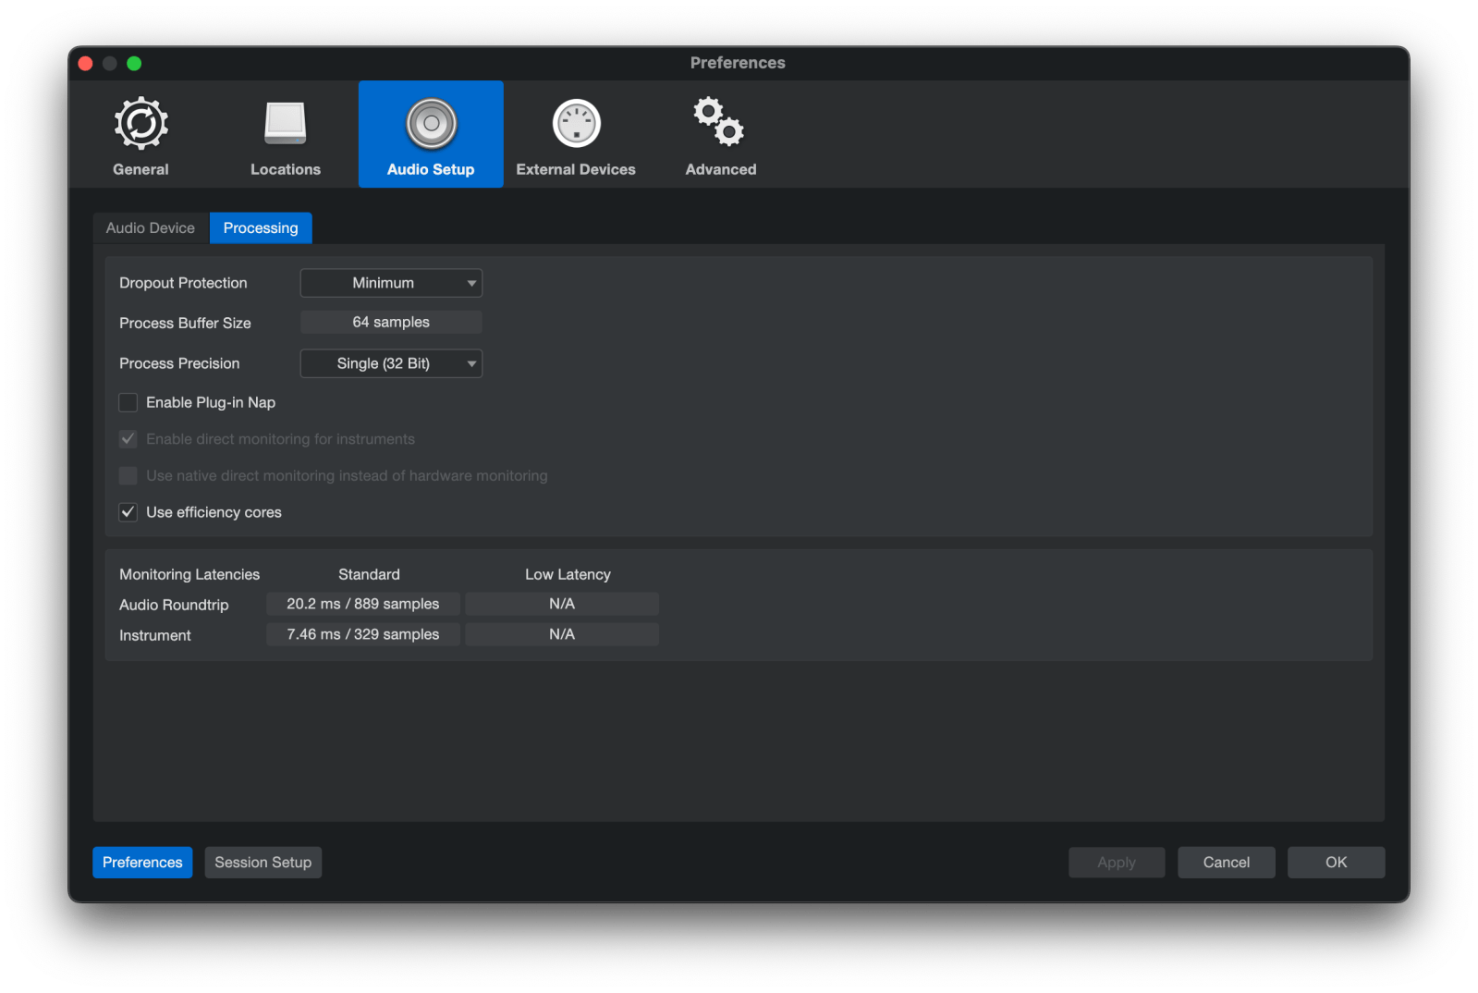Screen dimensions: 1478x993
Task: Click the red close window button
Action: (x=86, y=63)
